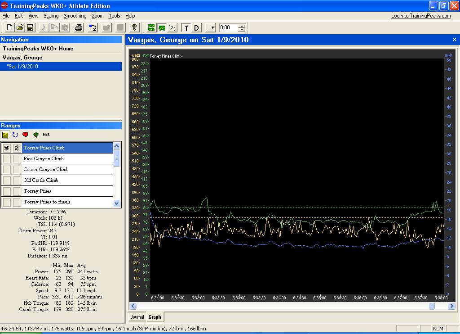Switch to the Journal tab

[137, 317]
